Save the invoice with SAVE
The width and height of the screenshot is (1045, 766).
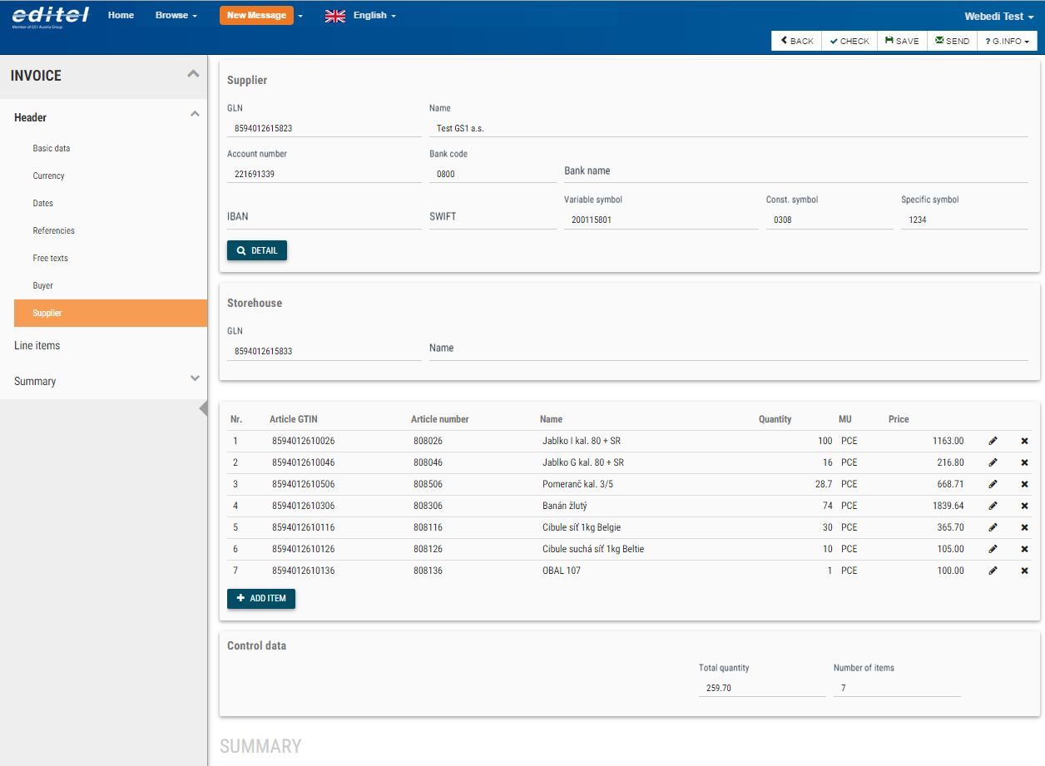coord(902,41)
